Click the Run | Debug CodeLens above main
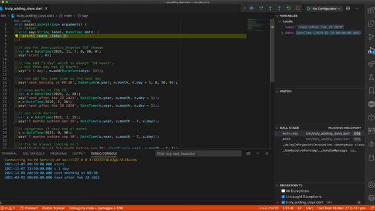 pos(22,21)
